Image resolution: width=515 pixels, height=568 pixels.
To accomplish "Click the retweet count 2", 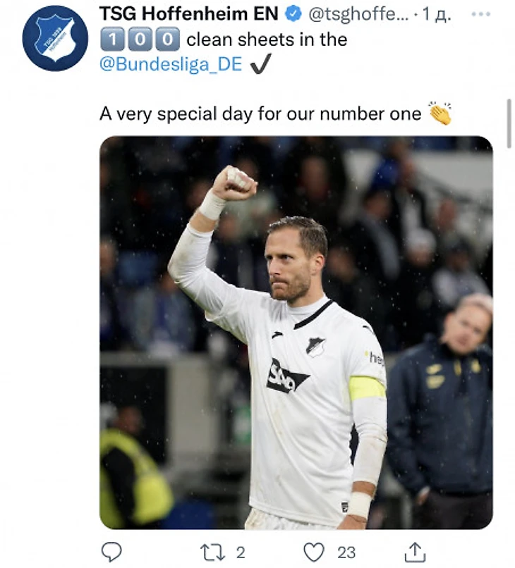I will click(241, 552).
